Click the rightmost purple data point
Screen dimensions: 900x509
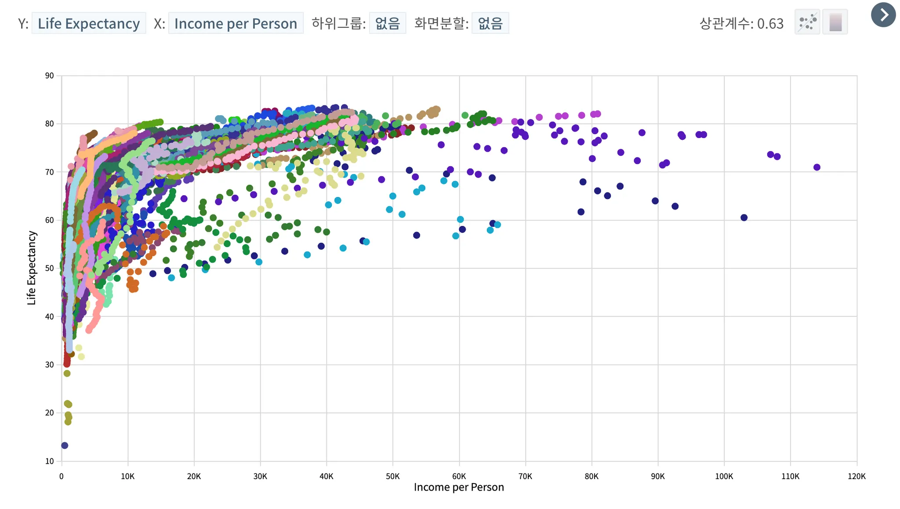pos(817,167)
